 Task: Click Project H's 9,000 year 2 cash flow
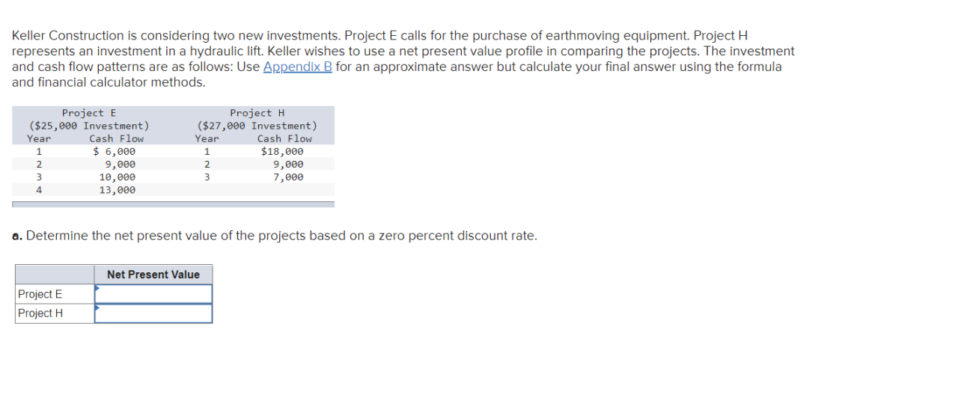(288, 165)
